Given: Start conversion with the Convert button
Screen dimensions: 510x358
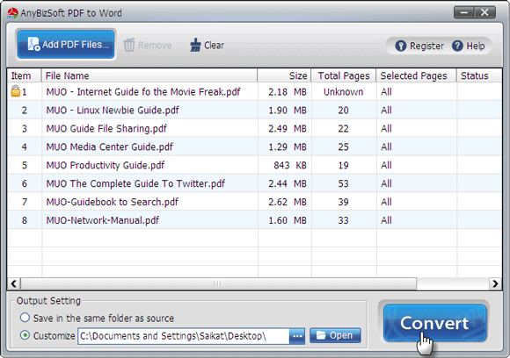Looking at the screenshot, I should click(434, 323).
